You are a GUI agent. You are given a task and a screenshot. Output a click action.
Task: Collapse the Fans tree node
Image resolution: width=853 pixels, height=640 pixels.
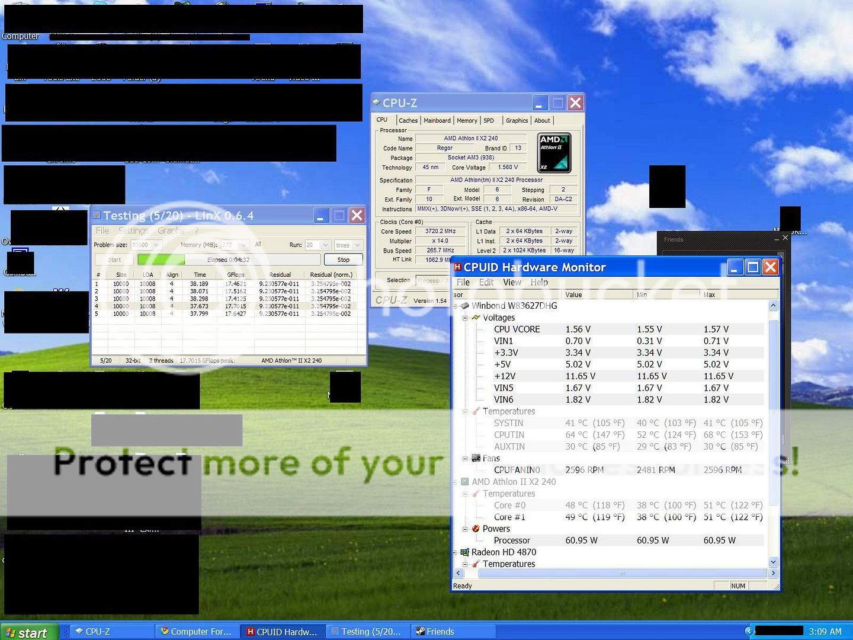coord(466,458)
